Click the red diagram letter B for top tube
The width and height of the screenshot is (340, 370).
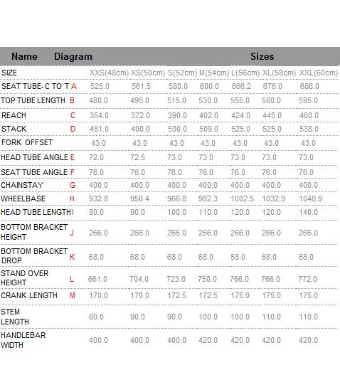click(72, 100)
